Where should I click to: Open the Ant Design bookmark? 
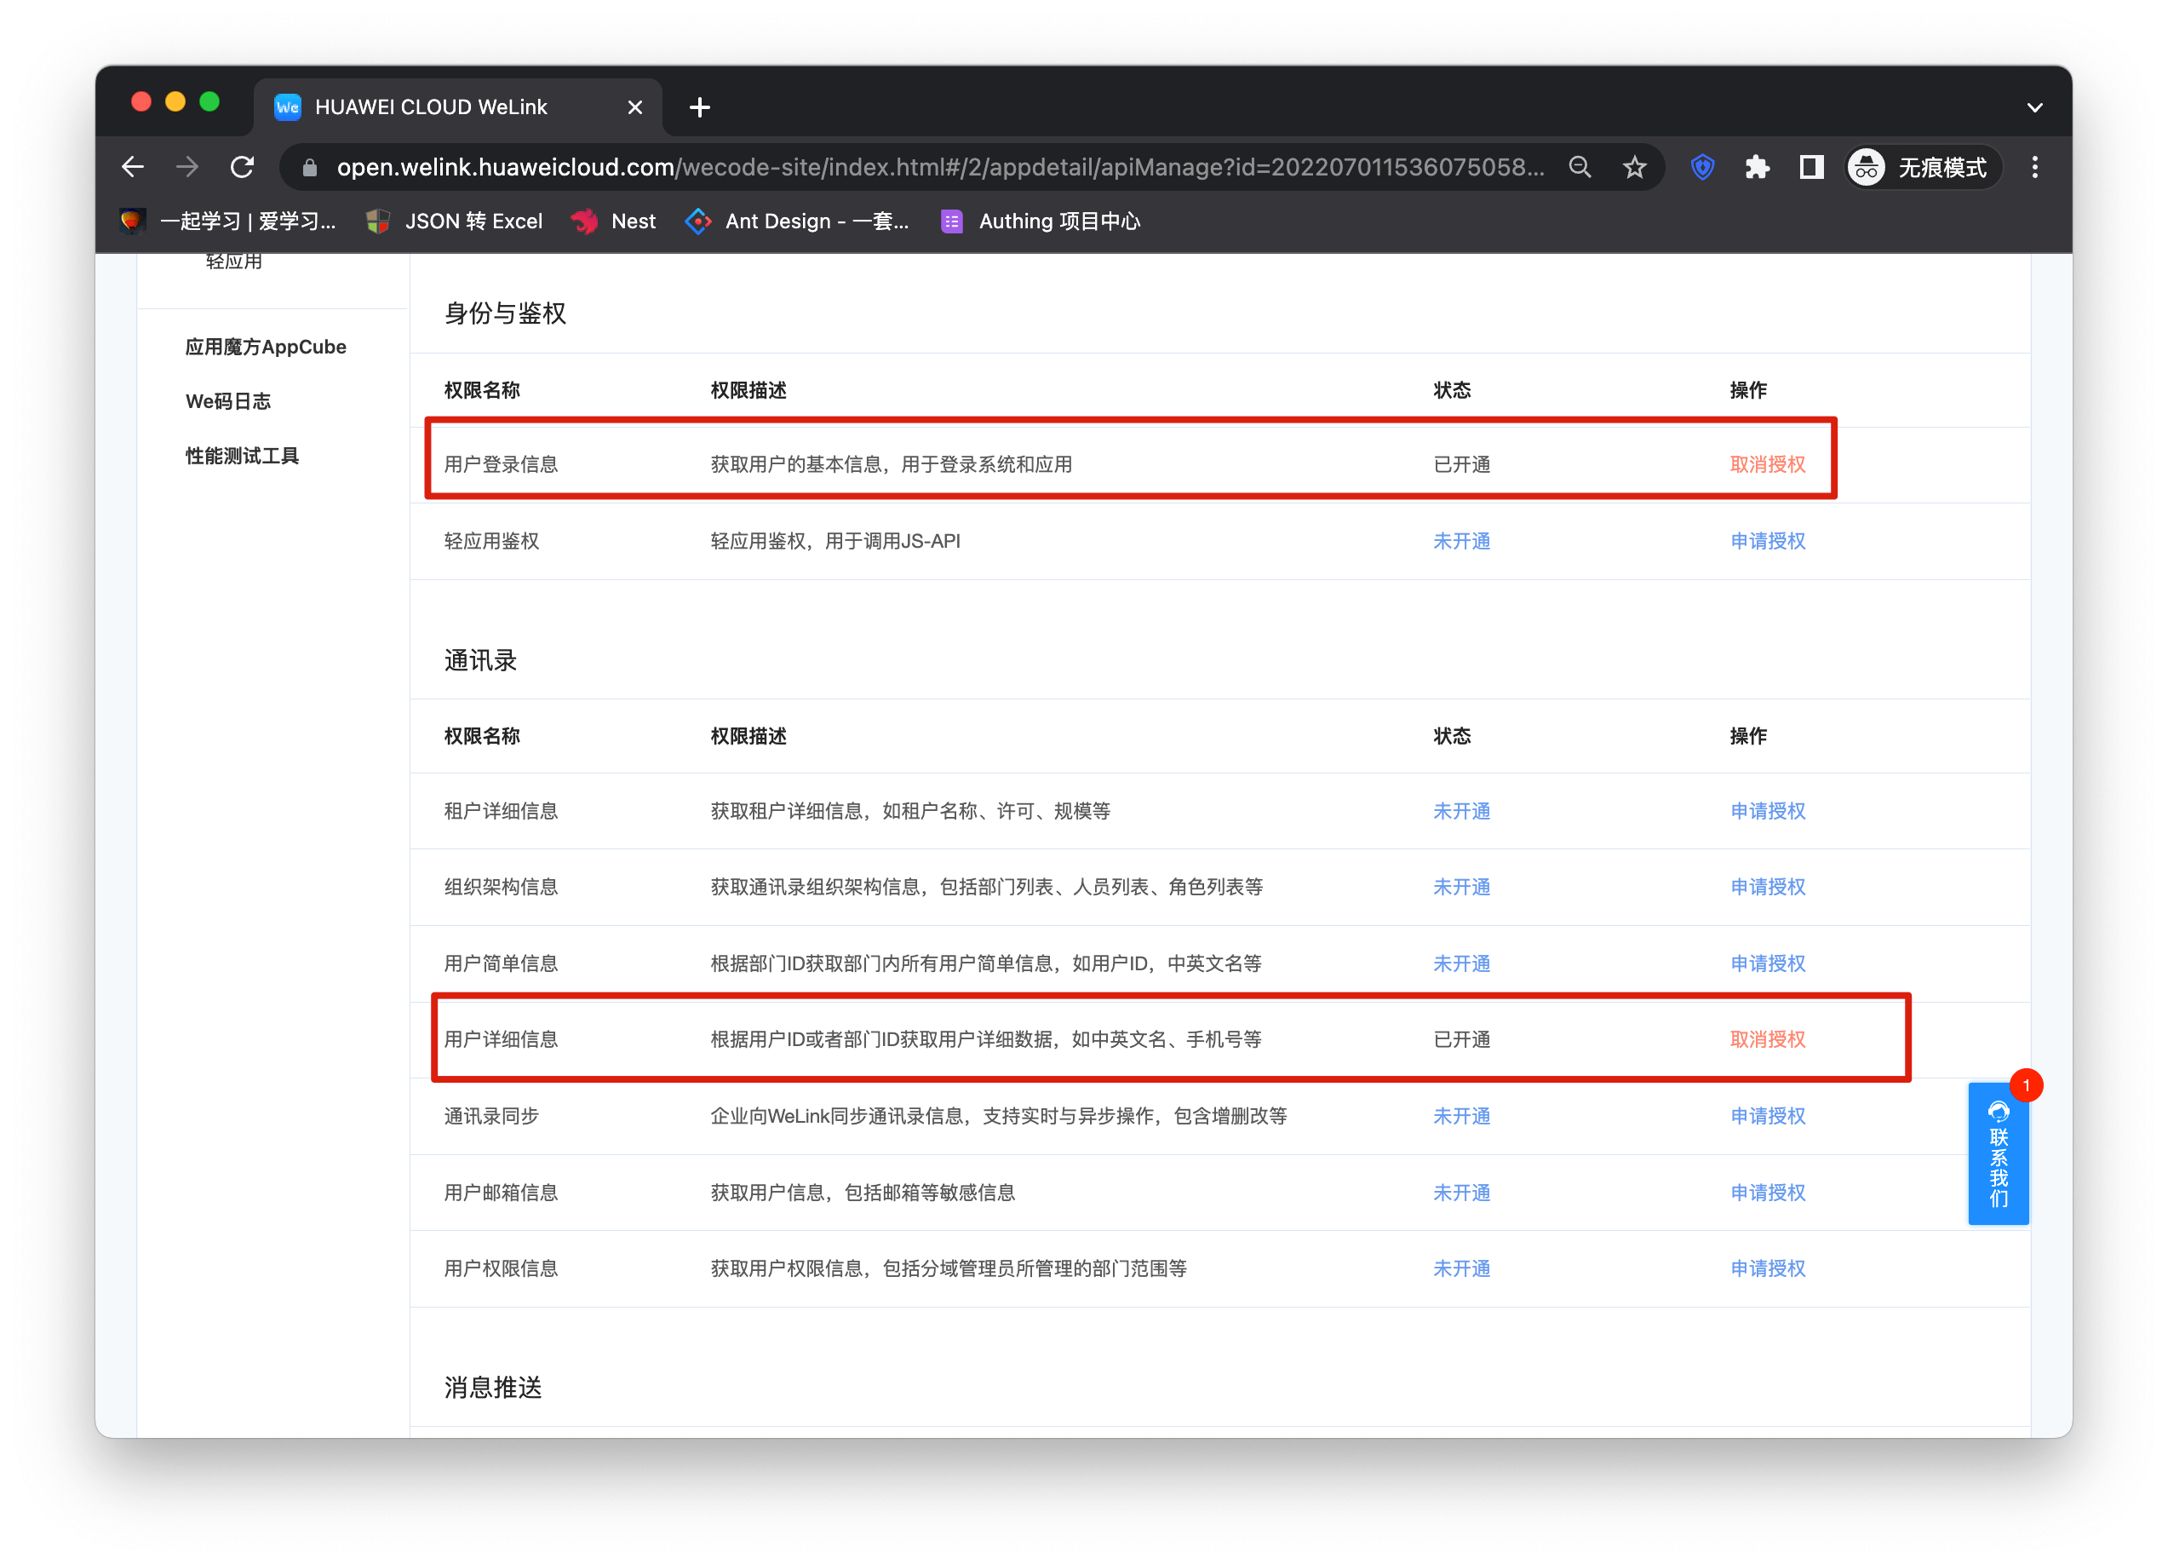click(x=797, y=221)
